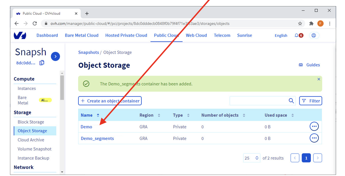The width and height of the screenshot is (345, 176).
Task: Switch to Web Cloud tab
Action: click(196, 35)
